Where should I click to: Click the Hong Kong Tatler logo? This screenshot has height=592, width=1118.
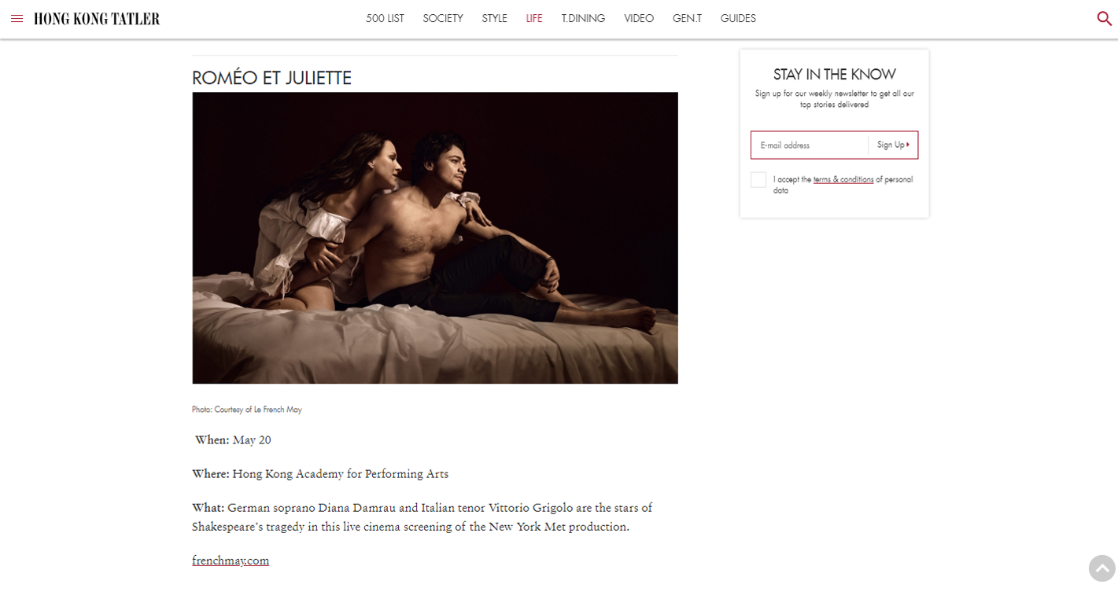(97, 19)
